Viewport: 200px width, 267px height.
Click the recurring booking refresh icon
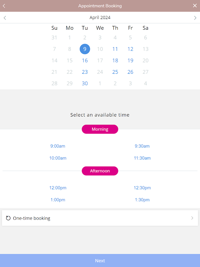click(x=8, y=218)
